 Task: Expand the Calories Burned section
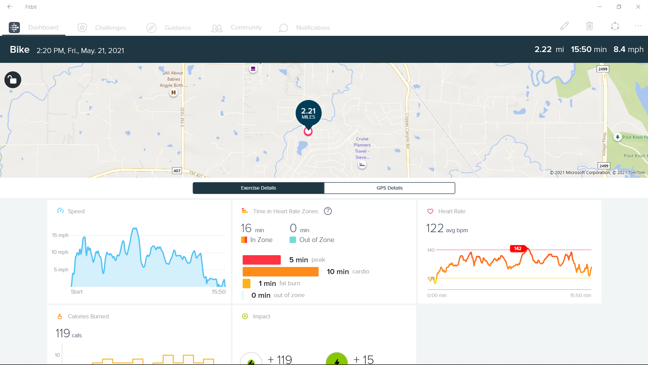point(88,316)
